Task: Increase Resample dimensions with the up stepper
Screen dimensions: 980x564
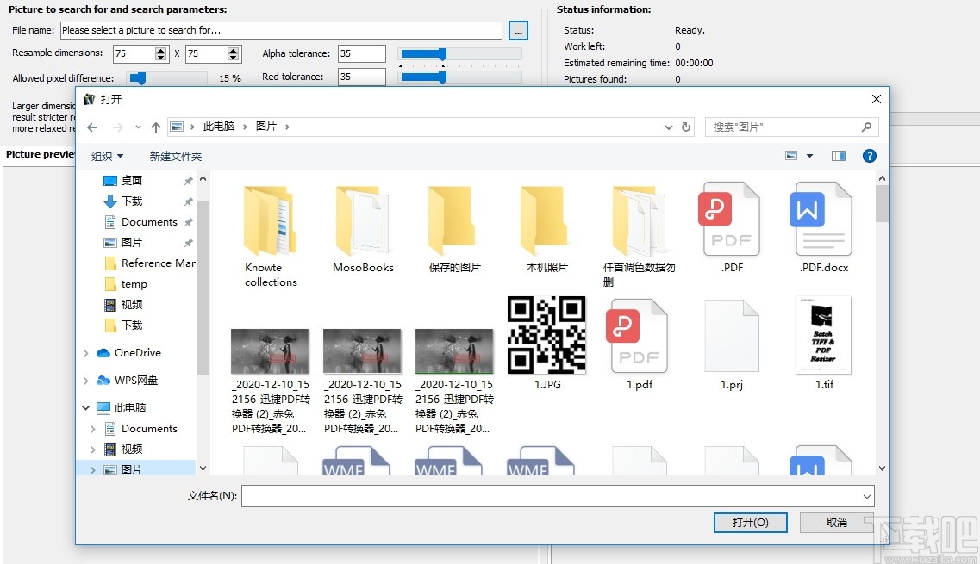Action: (x=160, y=50)
